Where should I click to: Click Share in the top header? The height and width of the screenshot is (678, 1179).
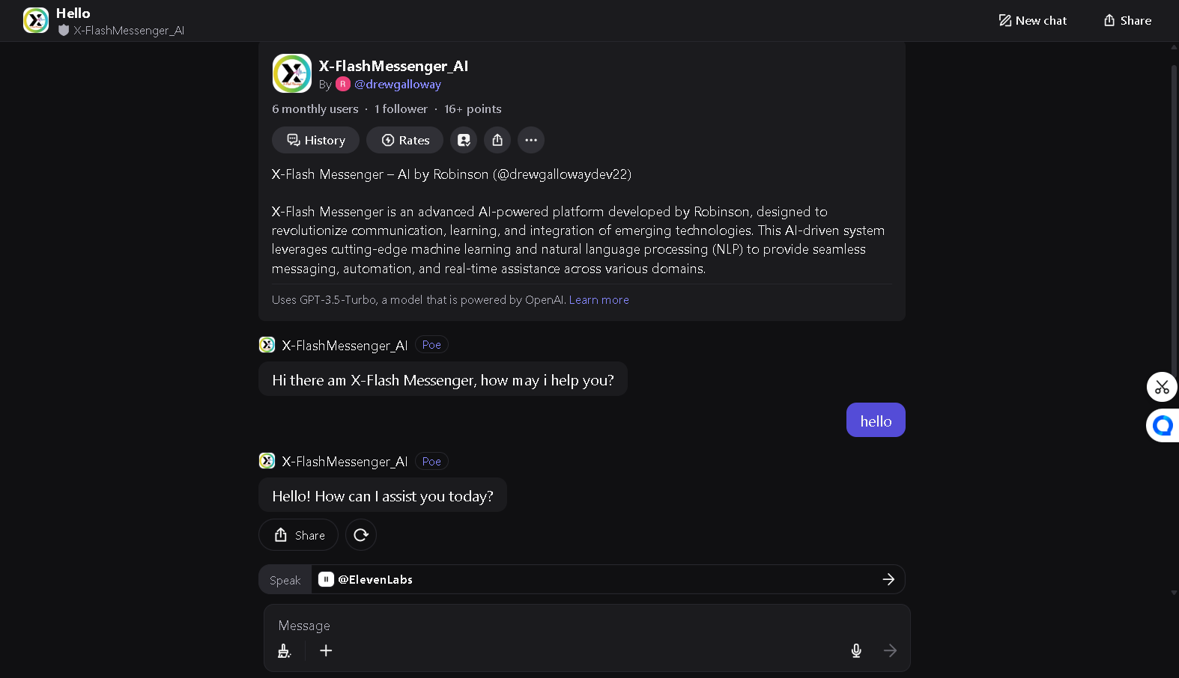pos(1127,20)
